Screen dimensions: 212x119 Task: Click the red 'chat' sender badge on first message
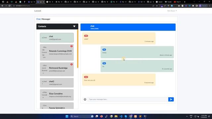pos(86,36)
